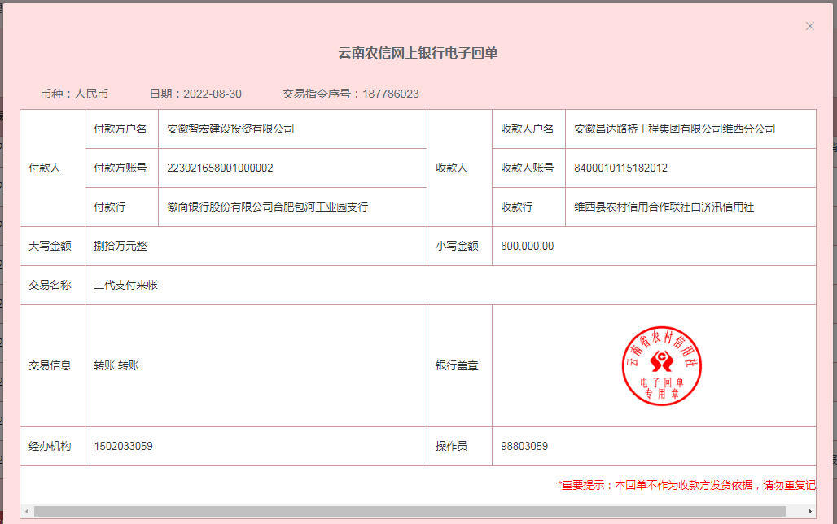The image size is (837, 524).
Task: Click the amount in words 捌拾万元整
Action: coord(121,246)
